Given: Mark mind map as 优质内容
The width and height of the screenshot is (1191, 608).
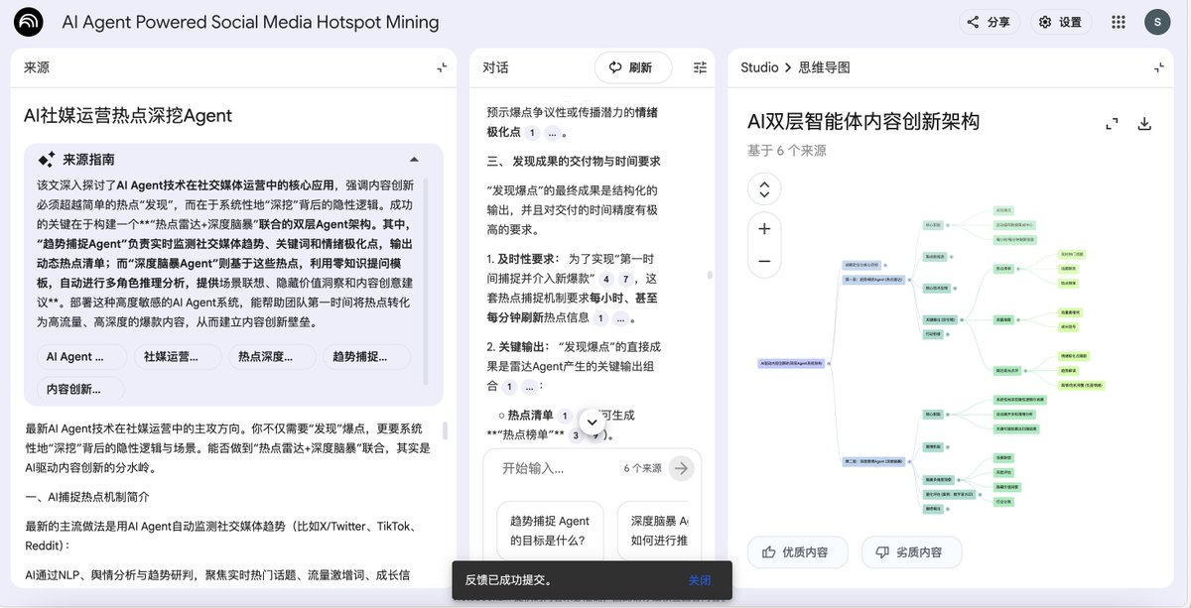Looking at the screenshot, I should (796, 552).
